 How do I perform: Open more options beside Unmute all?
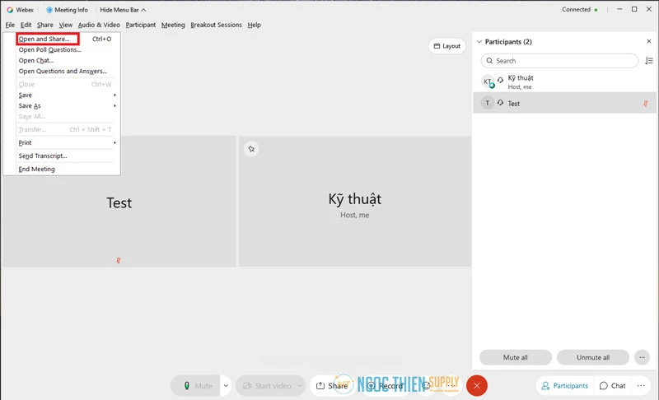click(x=642, y=357)
